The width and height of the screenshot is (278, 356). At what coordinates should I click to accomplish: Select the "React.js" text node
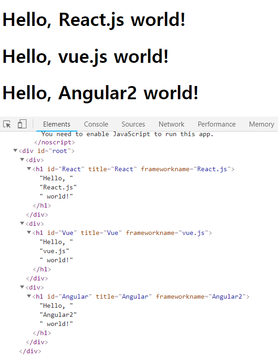58,187
